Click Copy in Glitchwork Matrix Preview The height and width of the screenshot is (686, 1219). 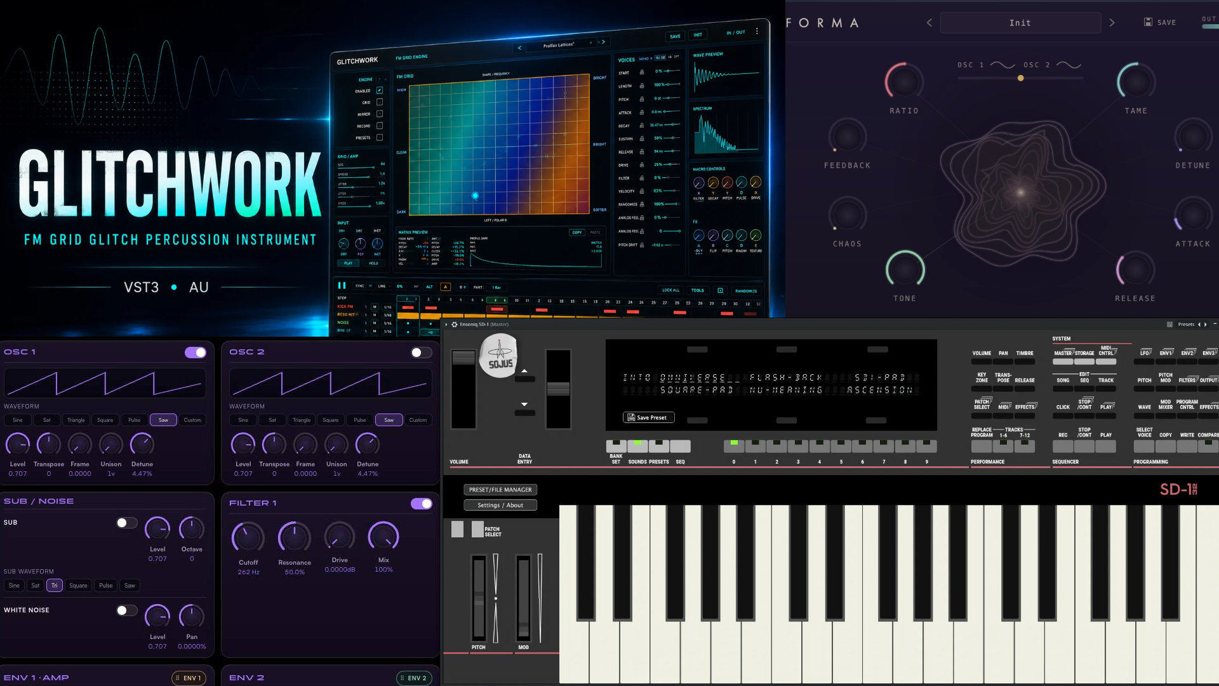click(x=576, y=232)
